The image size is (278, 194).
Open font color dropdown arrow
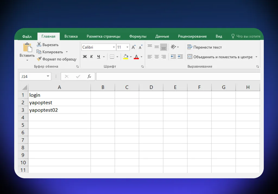pos(141,57)
